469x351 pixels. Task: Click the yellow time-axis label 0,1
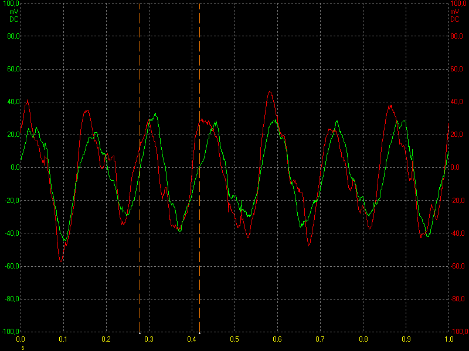63,339
